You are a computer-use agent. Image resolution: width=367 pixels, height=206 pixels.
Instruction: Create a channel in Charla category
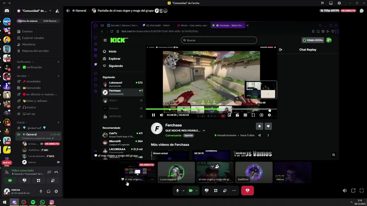pos(58,122)
